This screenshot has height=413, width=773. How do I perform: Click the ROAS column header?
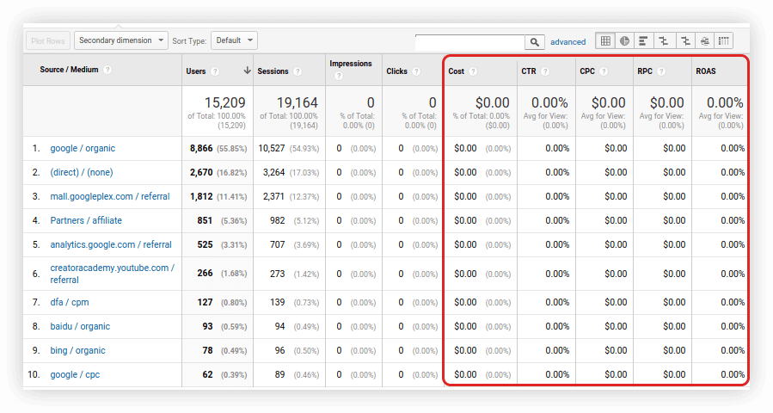tap(705, 71)
